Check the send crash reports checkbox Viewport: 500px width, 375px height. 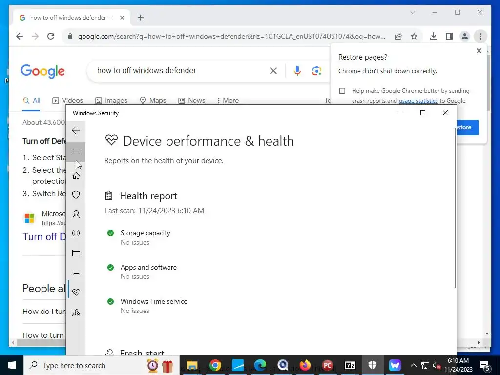(342, 91)
